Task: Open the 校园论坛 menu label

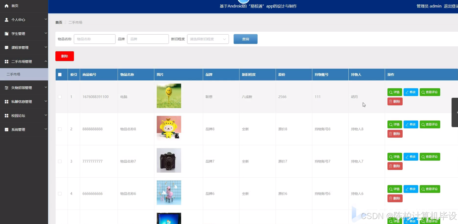Action: coord(18,116)
